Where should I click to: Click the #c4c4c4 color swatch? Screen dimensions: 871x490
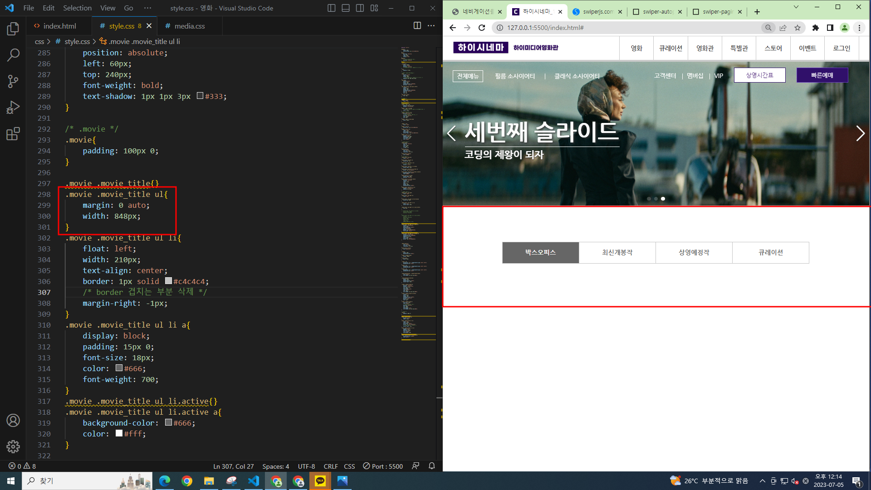tap(168, 281)
